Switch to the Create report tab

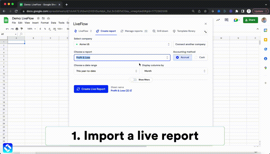(106, 31)
